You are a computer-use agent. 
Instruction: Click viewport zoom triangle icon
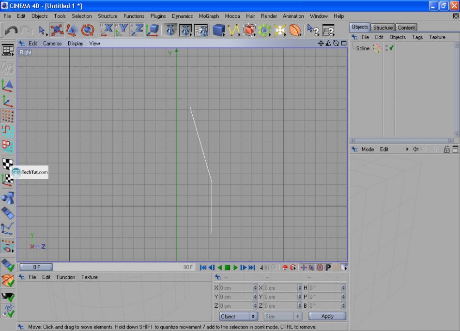pyautogui.click(x=328, y=44)
